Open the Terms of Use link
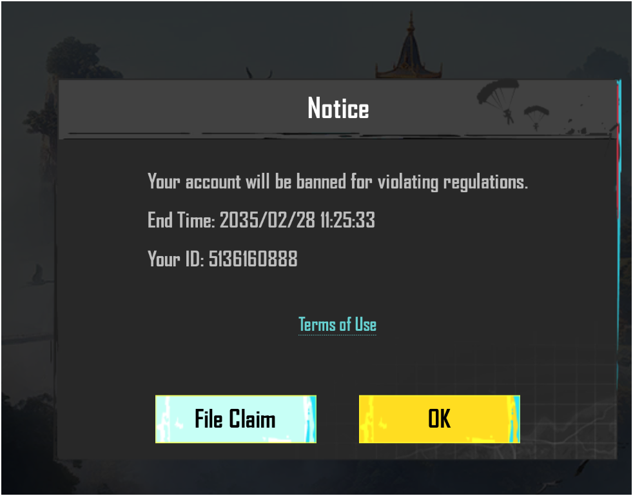The width and height of the screenshot is (633, 496). [337, 324]
